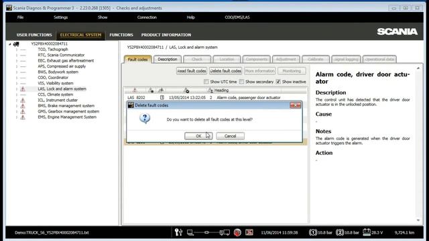Click the warning icon beside GMS, Gearbox management system
Screen dimensions: 429x241
coord(23,112)
